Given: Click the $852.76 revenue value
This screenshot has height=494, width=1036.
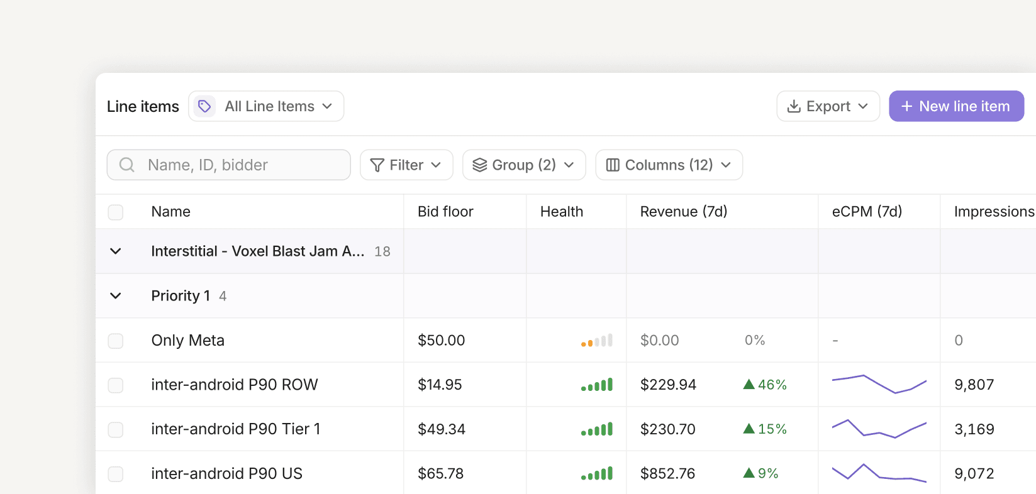Looking at the screenshot, I should [667, 473].
